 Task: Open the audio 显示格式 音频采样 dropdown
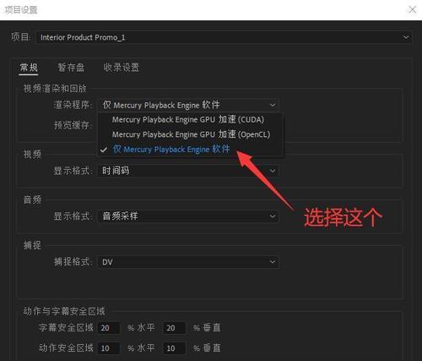(x=188, y=216)
